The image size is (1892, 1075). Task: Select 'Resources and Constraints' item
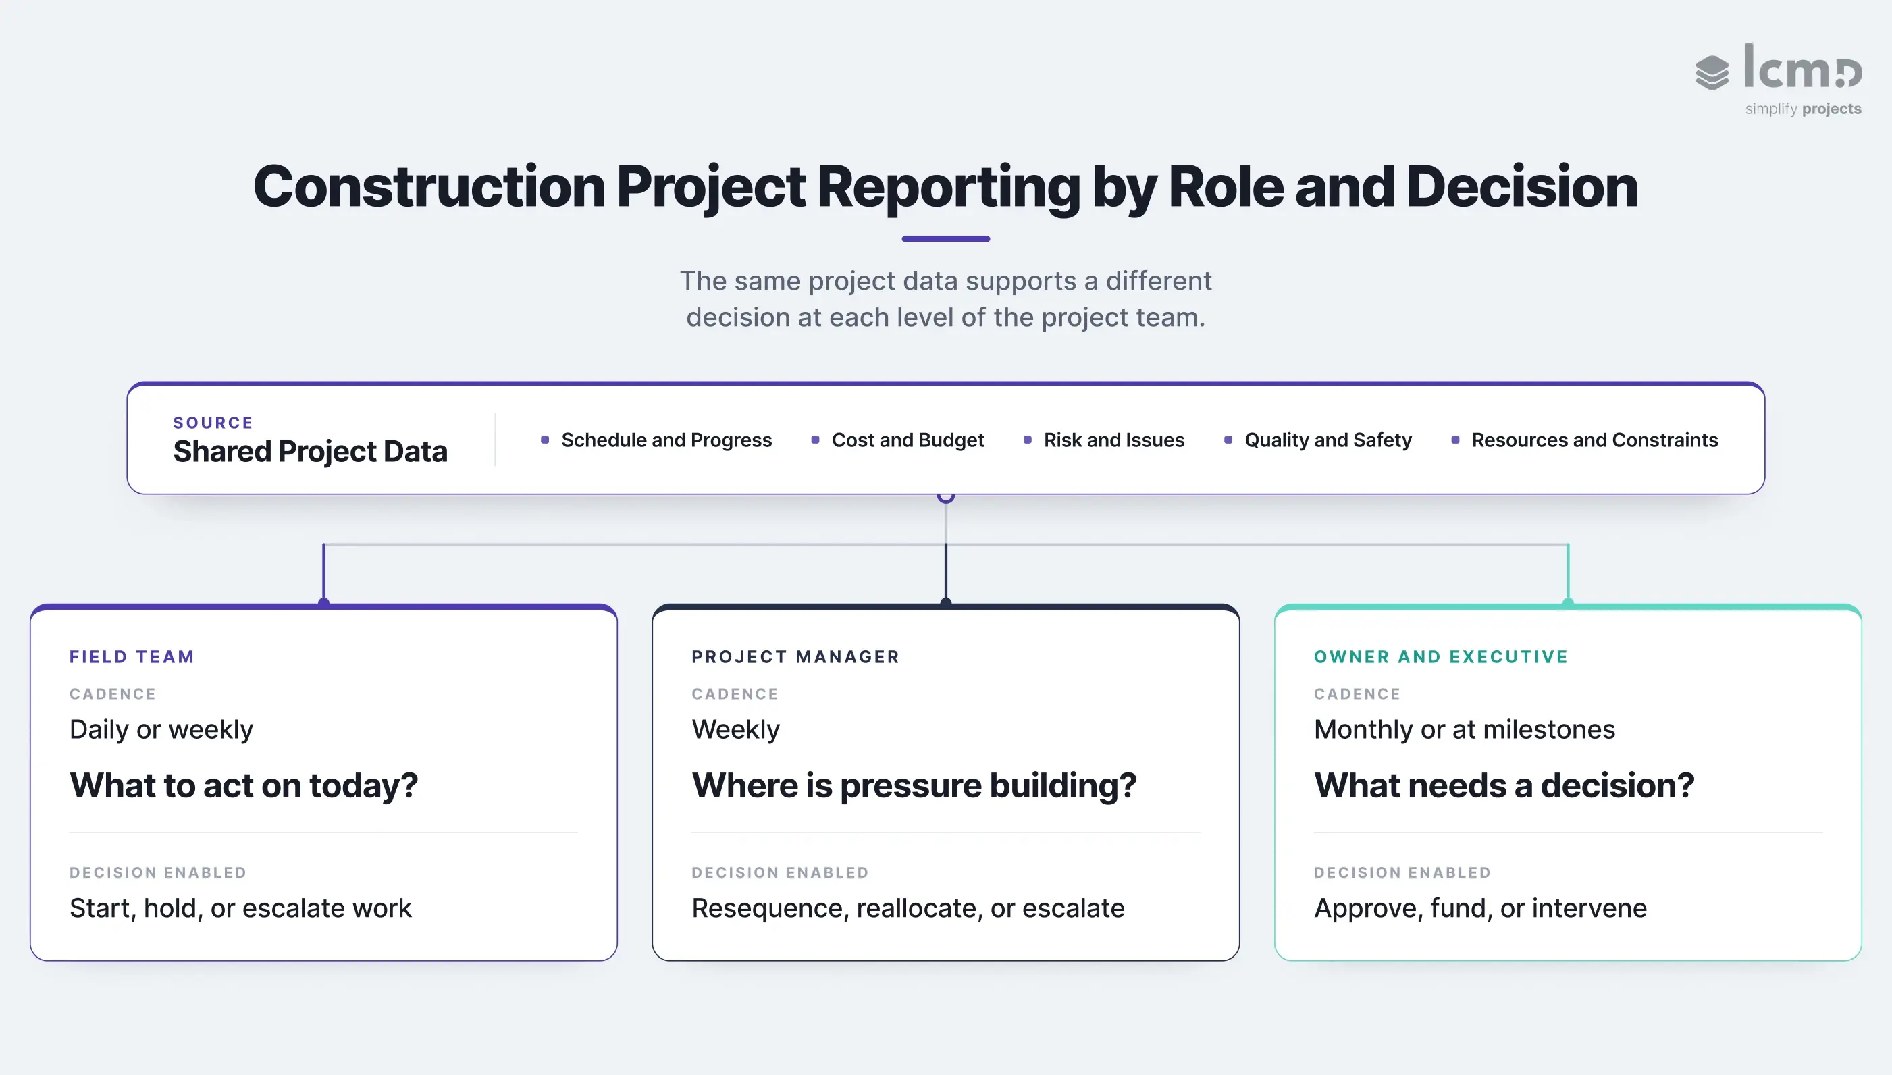[1594, 440]
